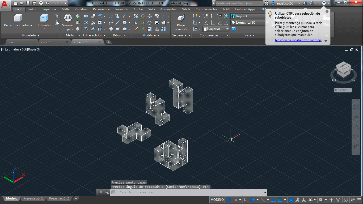The image size is (363, 204).
Task: Close the cubo 3d* drawing tab
Action: click(100, 42)
